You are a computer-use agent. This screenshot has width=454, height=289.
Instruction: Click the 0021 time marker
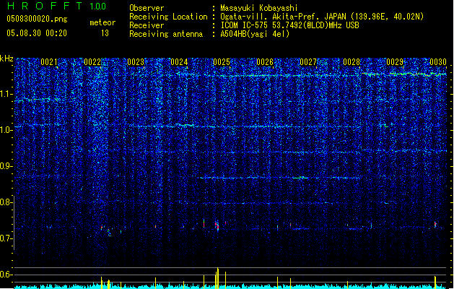pyautogui.click(x=49, y=62)
